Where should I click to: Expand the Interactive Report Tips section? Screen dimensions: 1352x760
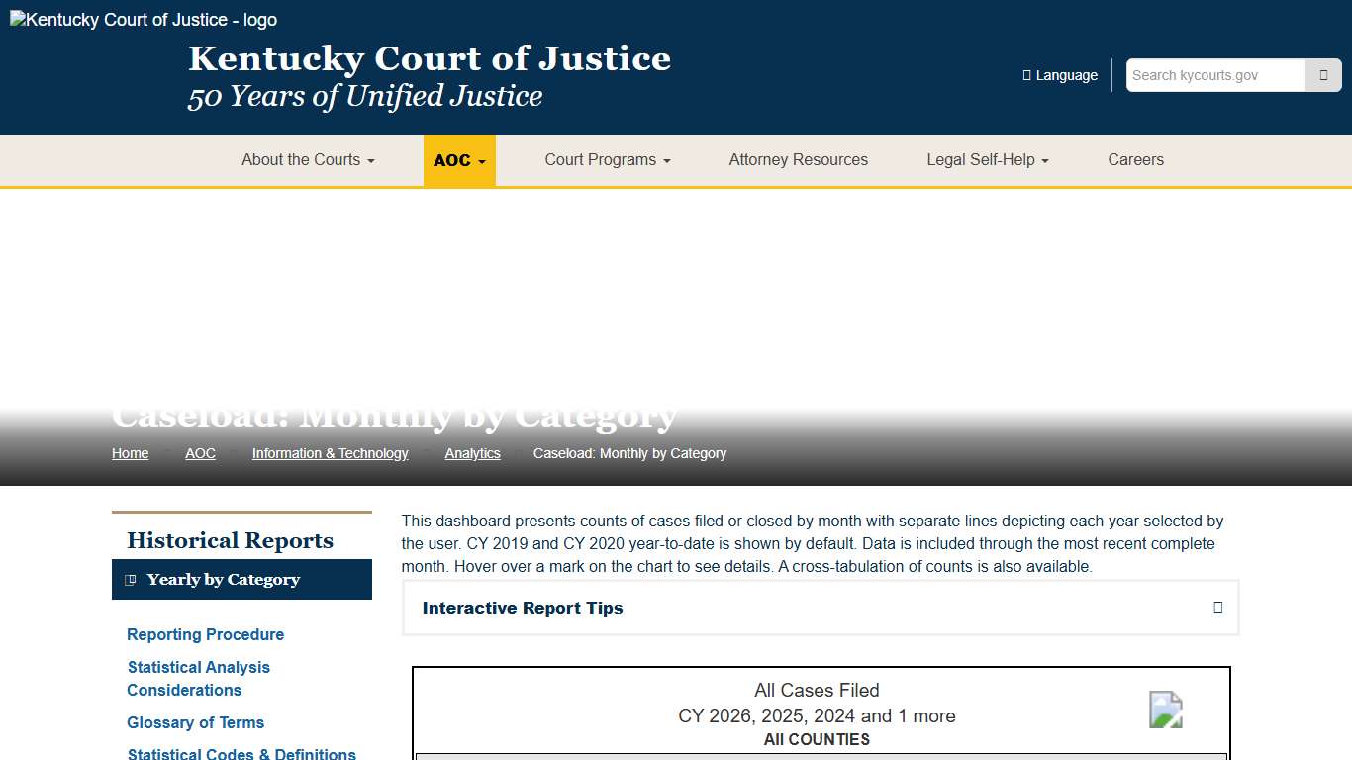pyautogui.click(x=820, y=607)
